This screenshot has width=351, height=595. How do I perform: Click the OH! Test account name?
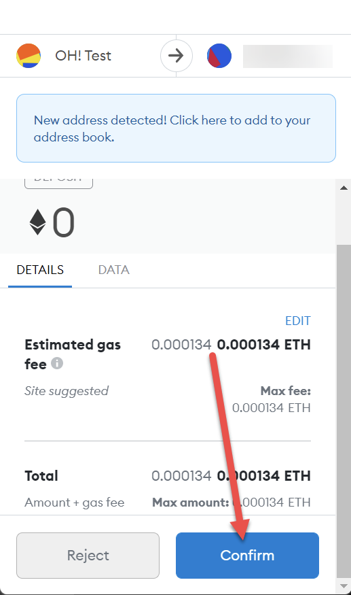click(83, 56)
